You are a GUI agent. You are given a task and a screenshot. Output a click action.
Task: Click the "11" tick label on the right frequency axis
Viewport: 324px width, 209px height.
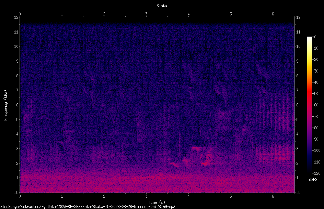point(298,32)
